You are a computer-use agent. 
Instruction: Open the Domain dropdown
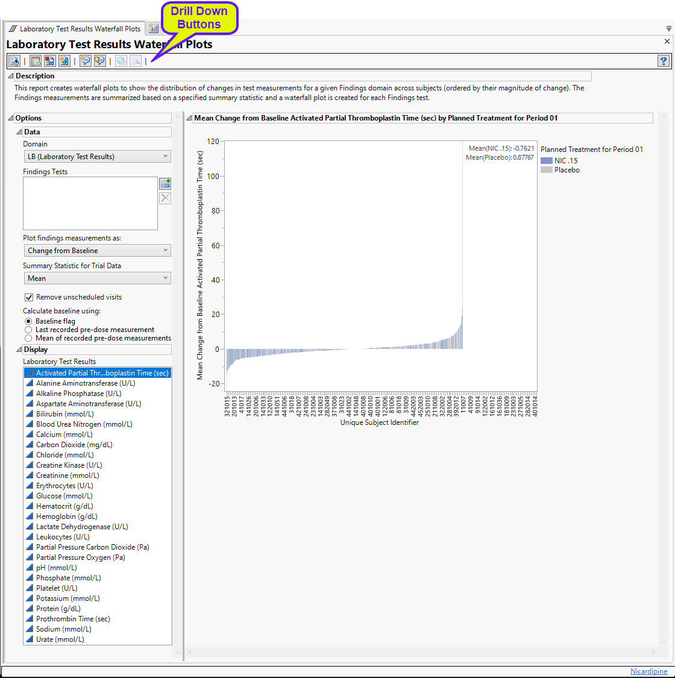coord(97,157)
